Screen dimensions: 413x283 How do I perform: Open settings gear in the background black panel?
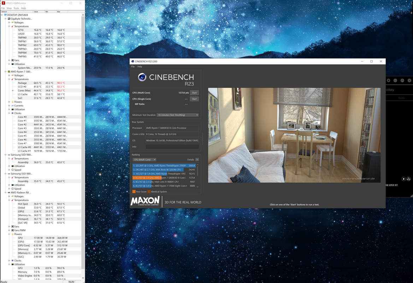(389, 80)
